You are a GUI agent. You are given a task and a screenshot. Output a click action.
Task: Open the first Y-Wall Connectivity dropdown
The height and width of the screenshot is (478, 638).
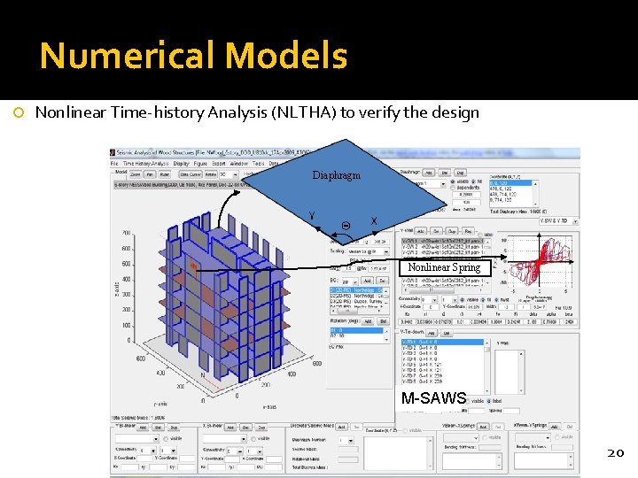click(x=430, y=300)
